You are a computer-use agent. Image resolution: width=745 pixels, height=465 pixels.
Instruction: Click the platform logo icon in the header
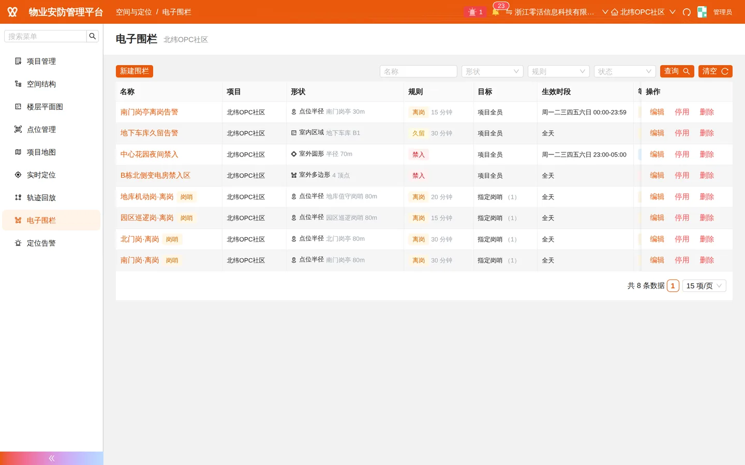point(12,12)
